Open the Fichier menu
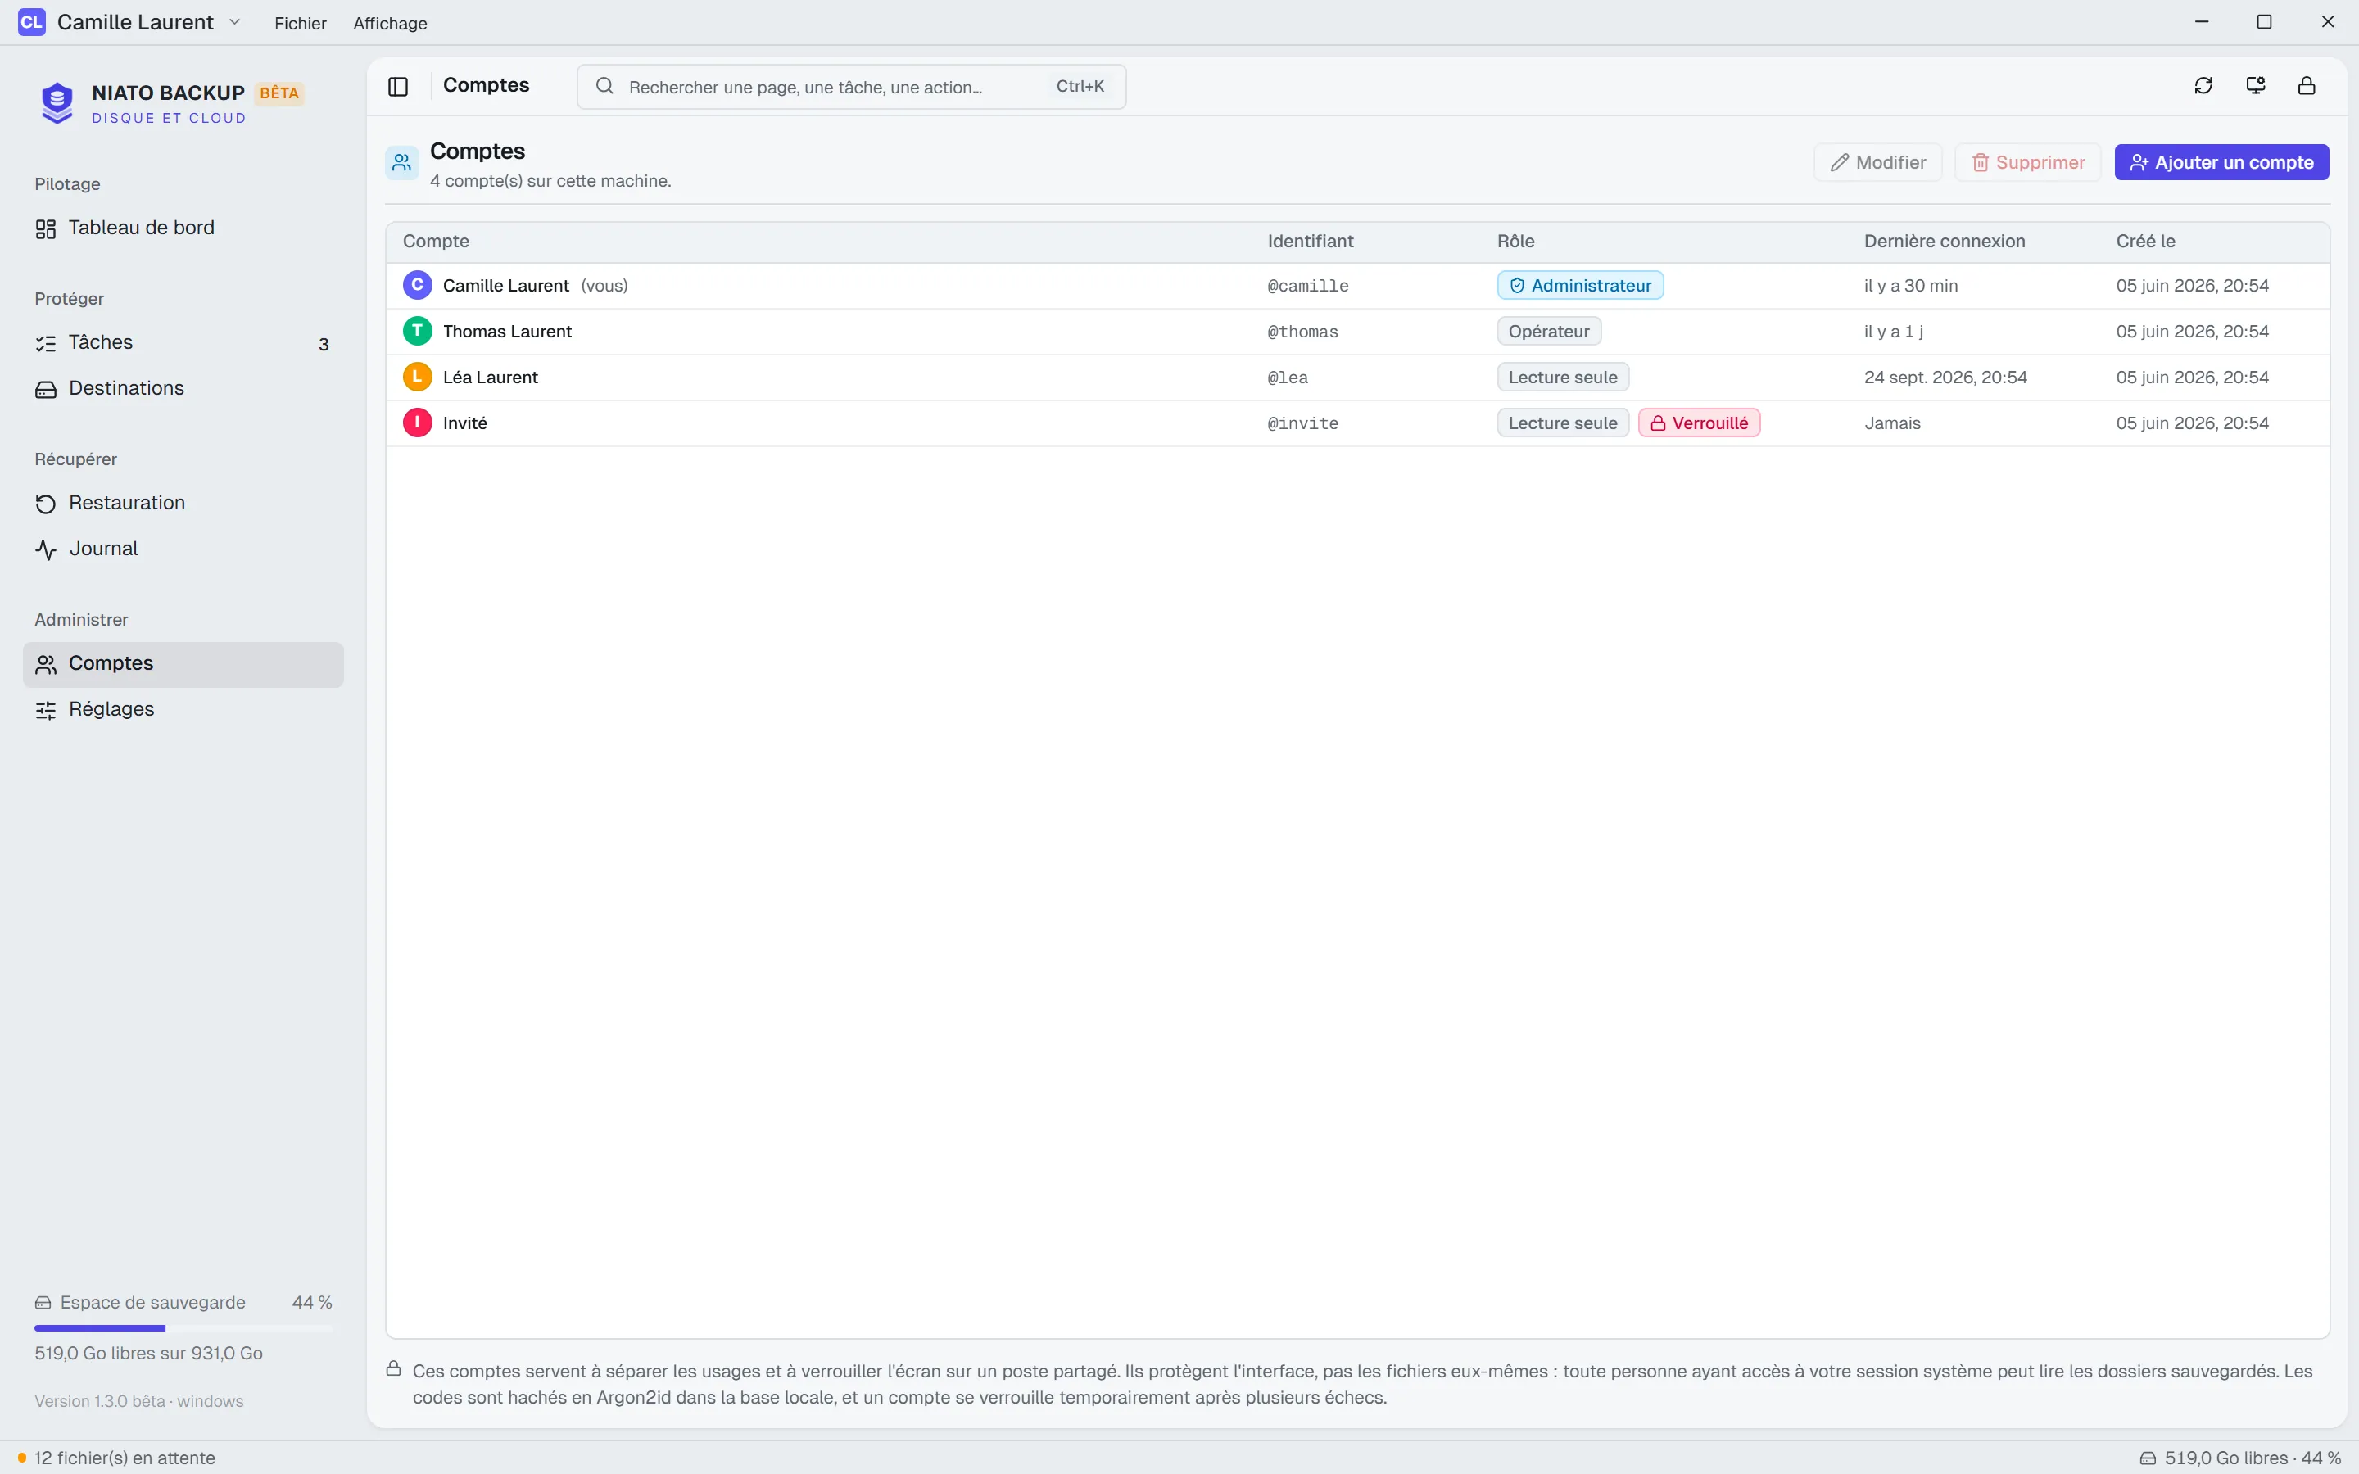This screenshot has width=2359, height=1474. click(301, 22)
